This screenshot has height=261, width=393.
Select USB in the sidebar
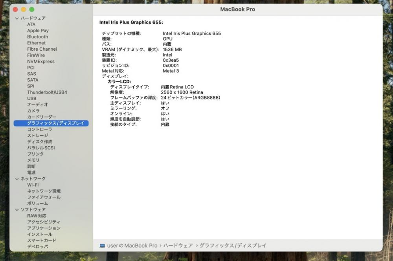pyautogui.click(x=32, y=99)
